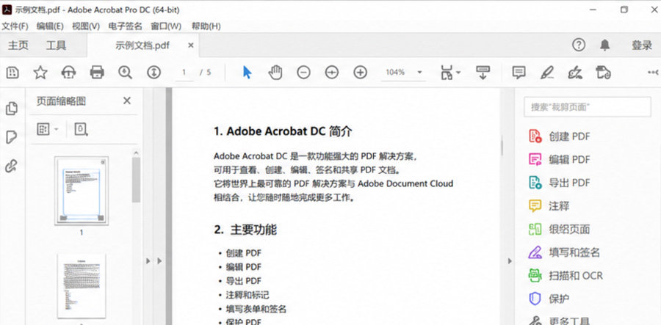Screen dimensions: 661x325
Task: Click the printer icon to print
Action: pos(97,73)
